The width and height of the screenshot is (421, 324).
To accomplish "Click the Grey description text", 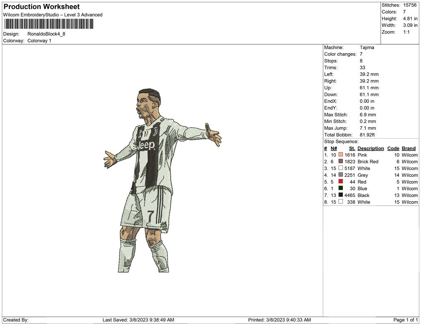I will tap(363, 175).
